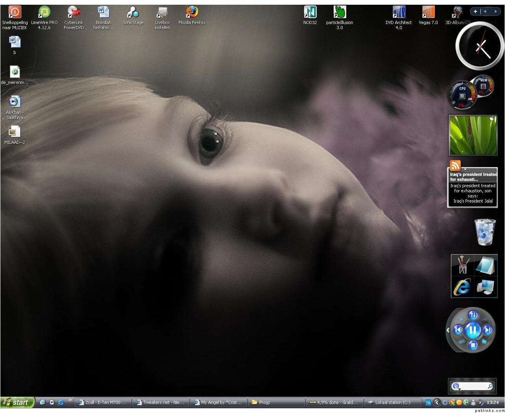Open the LimeWire PRO 4.12.6 shortcut
Image resolution: width=505 pixels, height=413 pixels.
pos(44,13)
